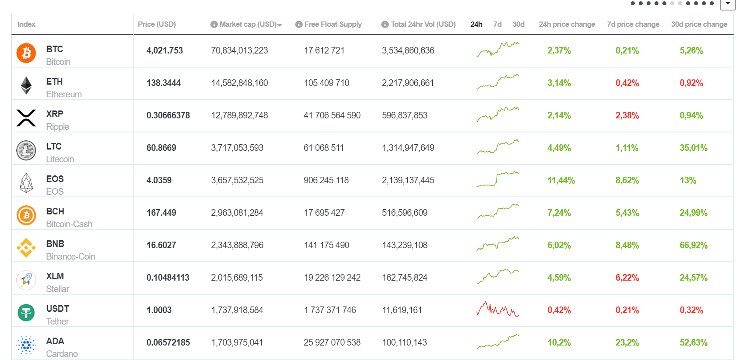
Task: Click the Bitcoin orange logo icon
Action: coord(26,53)
